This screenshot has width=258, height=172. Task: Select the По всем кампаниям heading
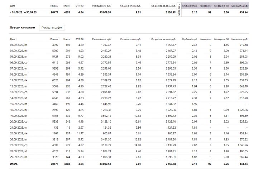point(22,28)
